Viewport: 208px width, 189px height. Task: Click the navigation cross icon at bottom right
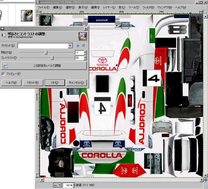(x=206, y=180)
